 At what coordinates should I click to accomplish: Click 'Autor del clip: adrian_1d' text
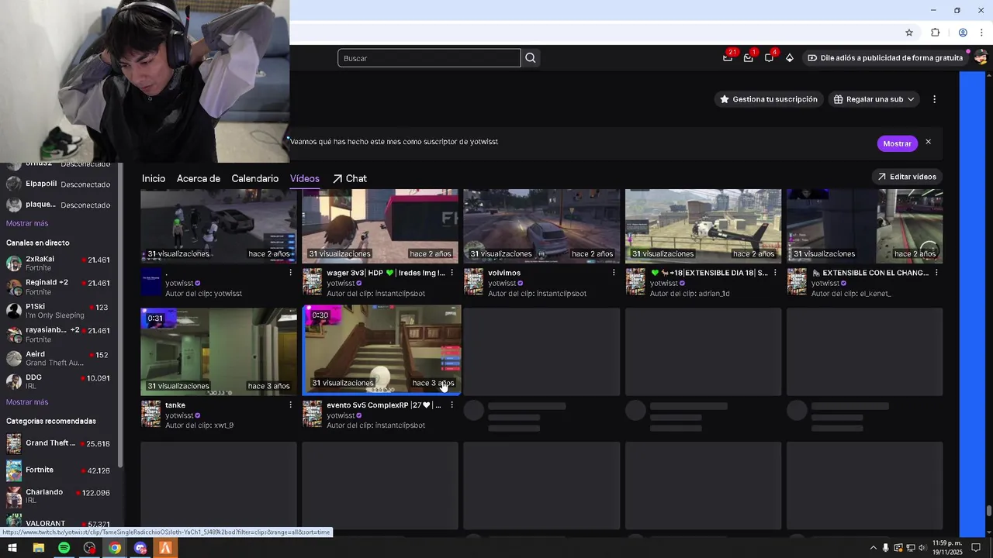tap(690, 294)
